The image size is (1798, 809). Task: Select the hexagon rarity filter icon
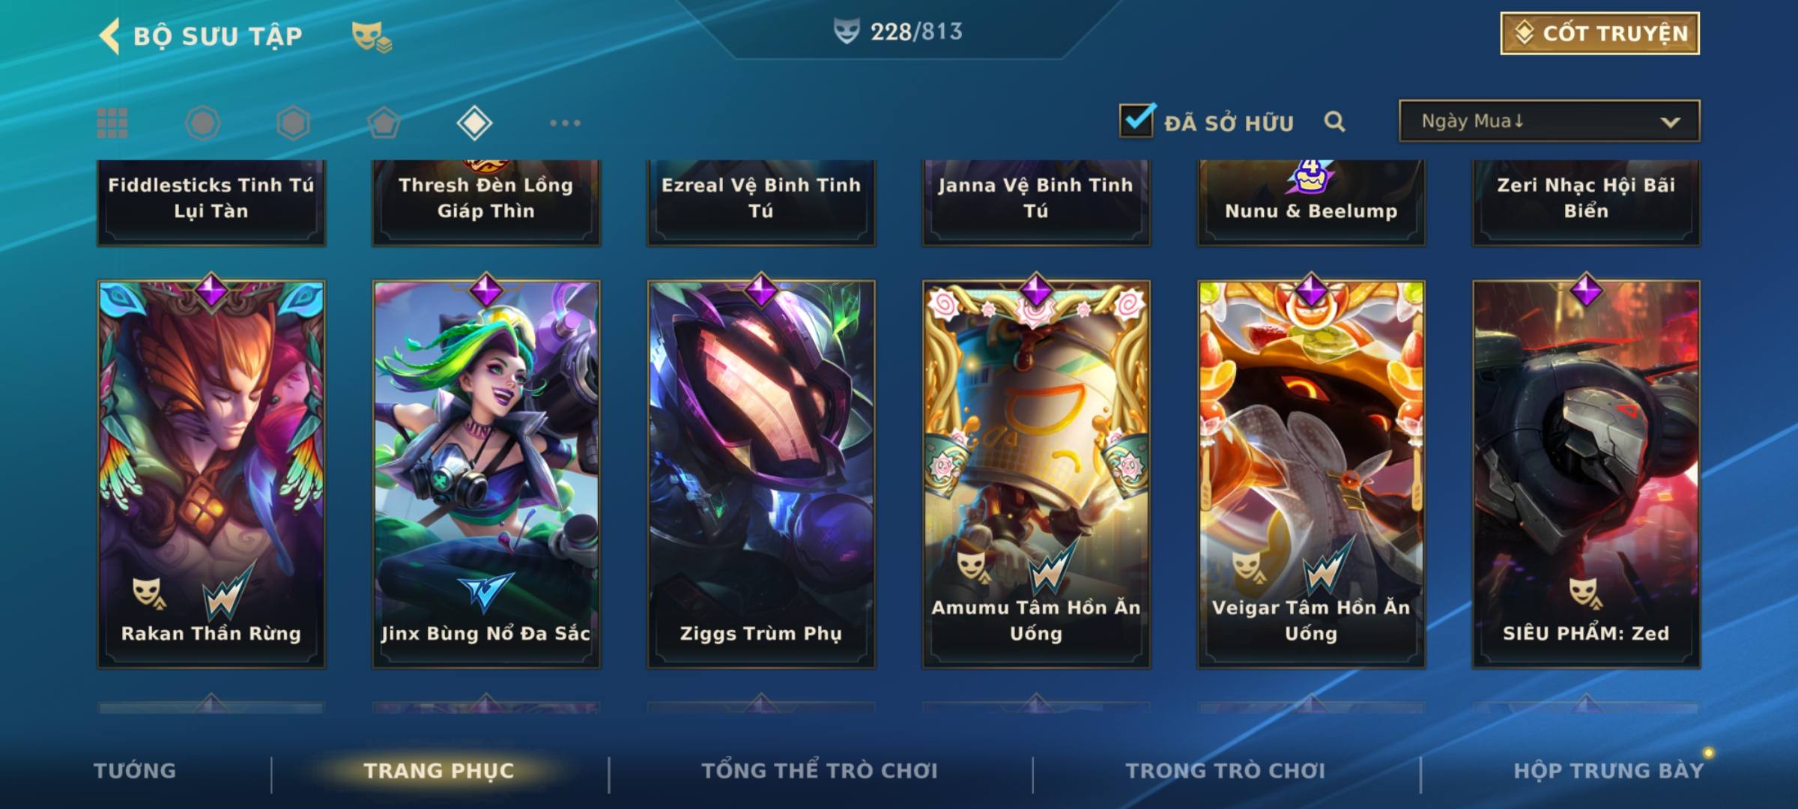293,123
